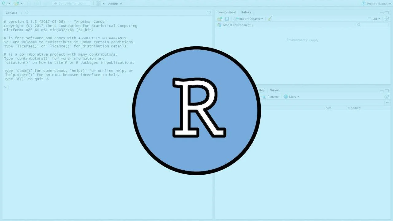This screenshot has width=393, height=221.
Task: Maximize the Environment pane
Action: click(387, 13)
